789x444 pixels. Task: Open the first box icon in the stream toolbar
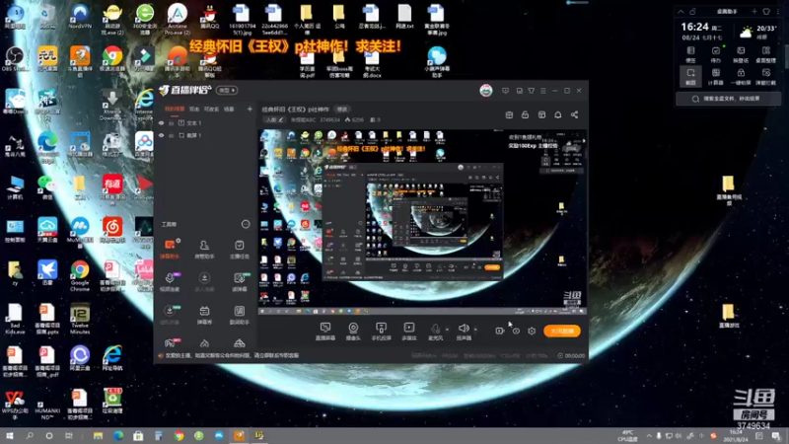[x=509, y=114]
